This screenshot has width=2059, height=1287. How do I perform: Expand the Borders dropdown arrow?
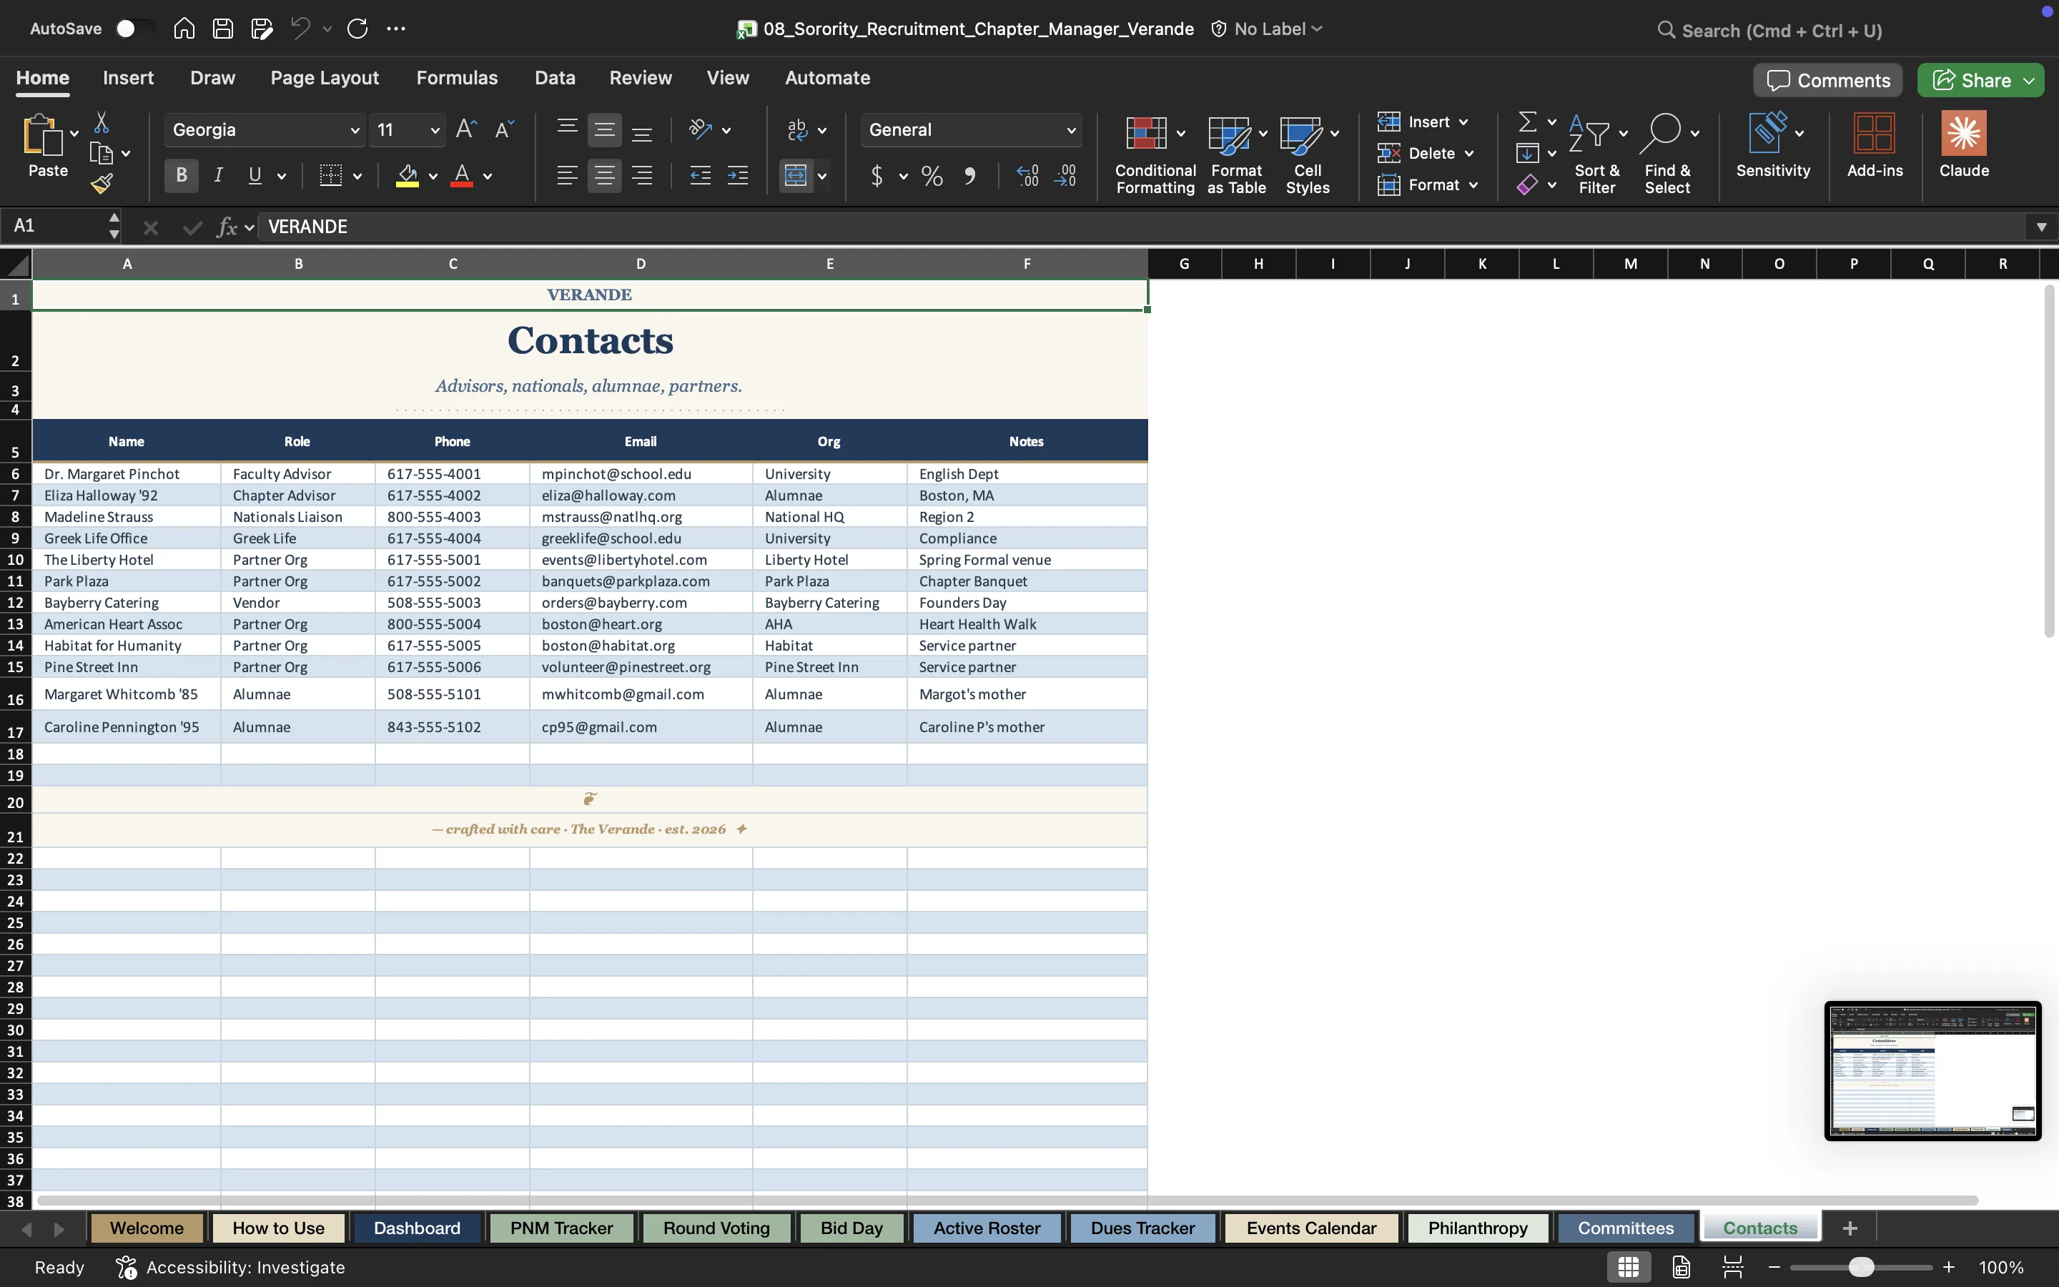click(357, 176)
